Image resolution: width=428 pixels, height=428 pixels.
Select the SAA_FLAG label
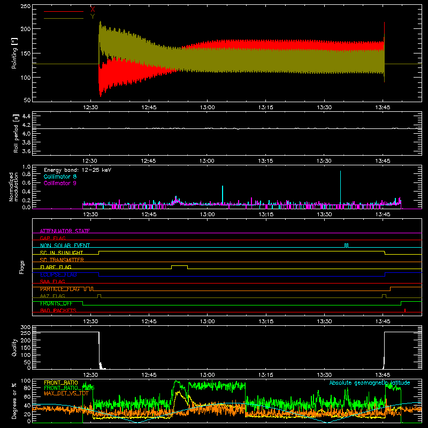52,281
